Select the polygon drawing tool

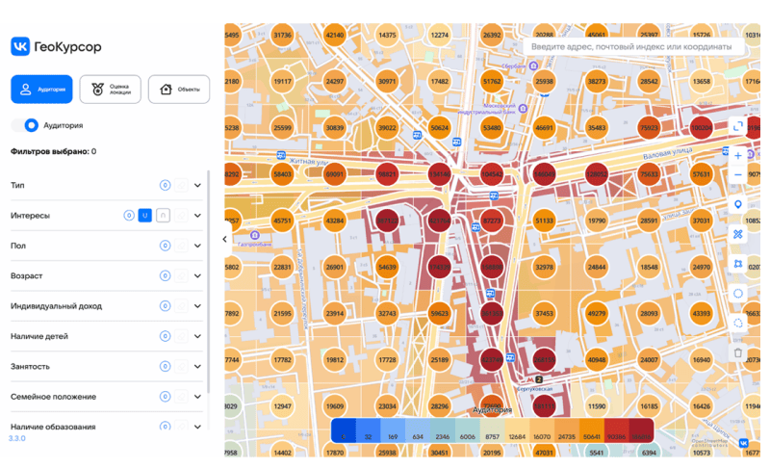tap(738, 264)
